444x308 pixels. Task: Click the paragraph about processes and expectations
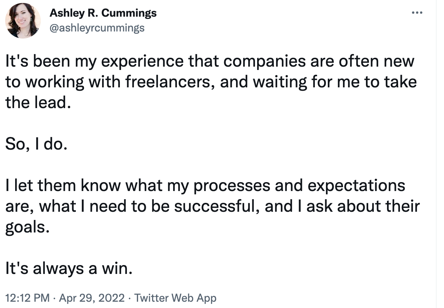tap(211, 206)
